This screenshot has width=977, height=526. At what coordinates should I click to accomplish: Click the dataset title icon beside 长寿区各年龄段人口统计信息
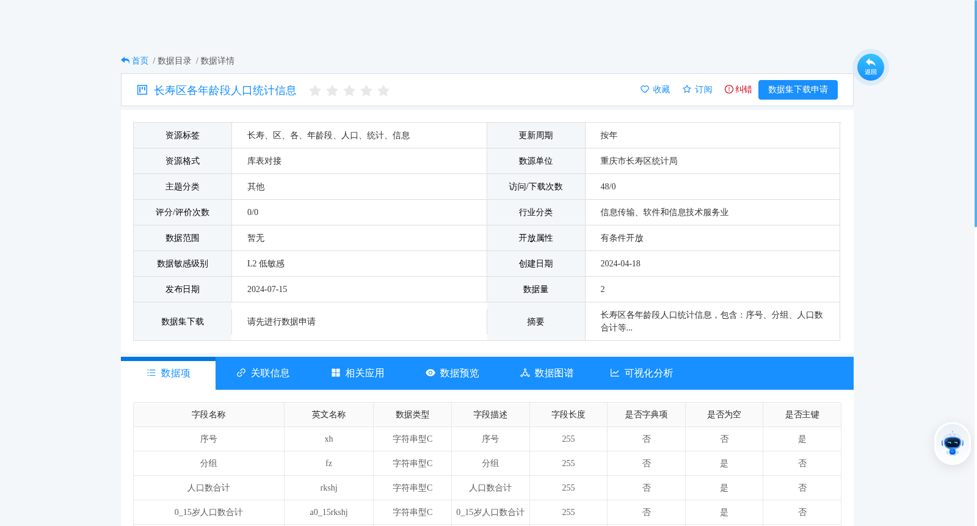click(142, 90)
